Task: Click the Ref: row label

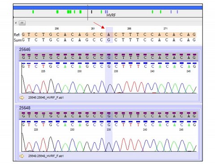Action: pyautogui.click(x=17, y=35)
